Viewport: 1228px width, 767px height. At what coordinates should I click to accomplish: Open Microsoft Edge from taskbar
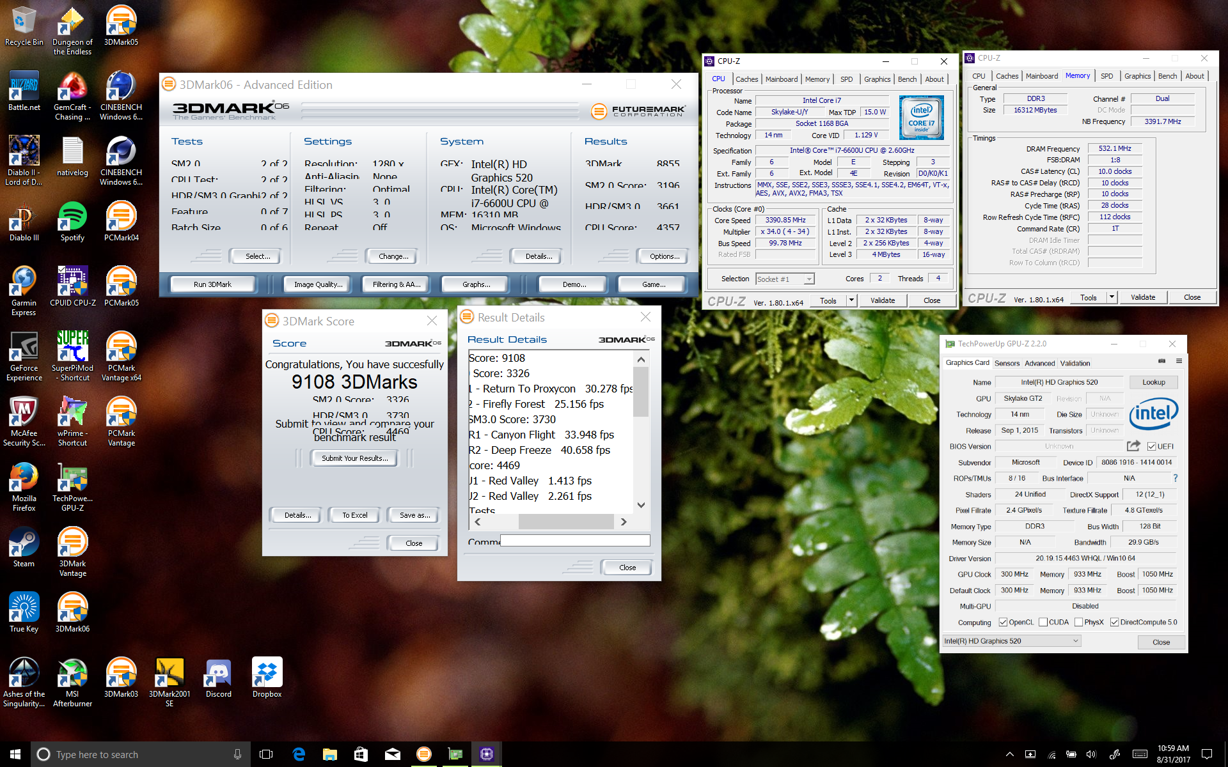coord(299,754)
